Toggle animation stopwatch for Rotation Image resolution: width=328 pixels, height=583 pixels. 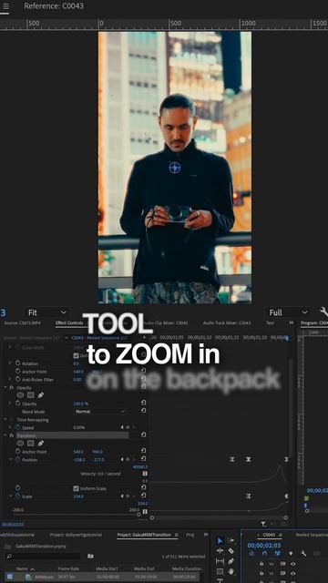coord(17,363)
